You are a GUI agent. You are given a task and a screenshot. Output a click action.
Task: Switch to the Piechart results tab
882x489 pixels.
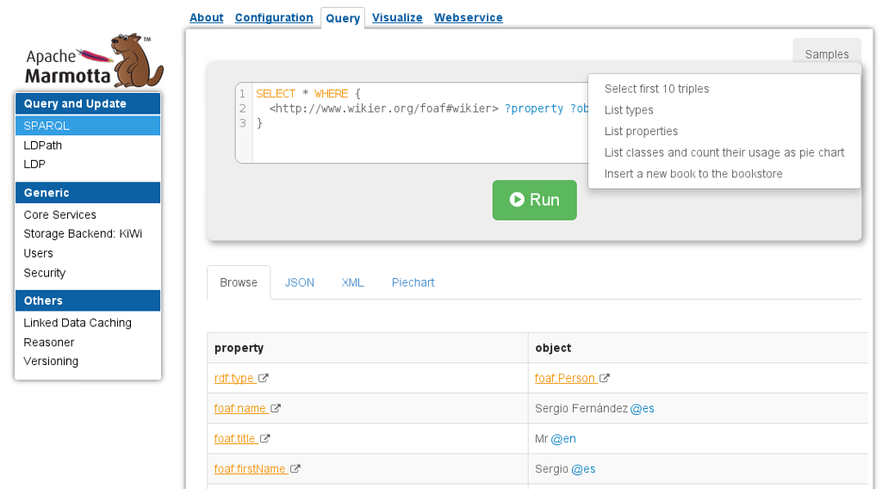[x=413, y=282]
